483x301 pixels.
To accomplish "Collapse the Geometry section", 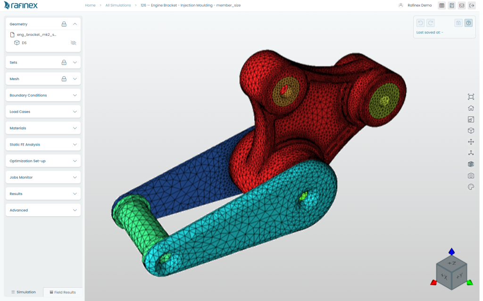I will pyautogui.click(x=75, y=24).
